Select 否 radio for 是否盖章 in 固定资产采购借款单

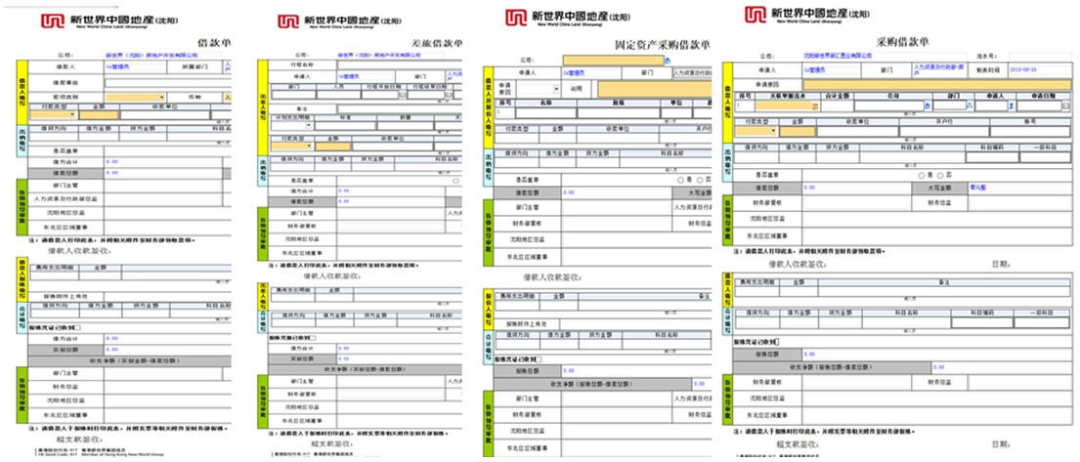tap(699, 180)
